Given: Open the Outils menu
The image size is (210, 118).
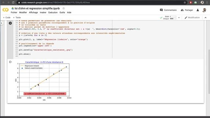Looking at the screenshot, I should point(62,12).
